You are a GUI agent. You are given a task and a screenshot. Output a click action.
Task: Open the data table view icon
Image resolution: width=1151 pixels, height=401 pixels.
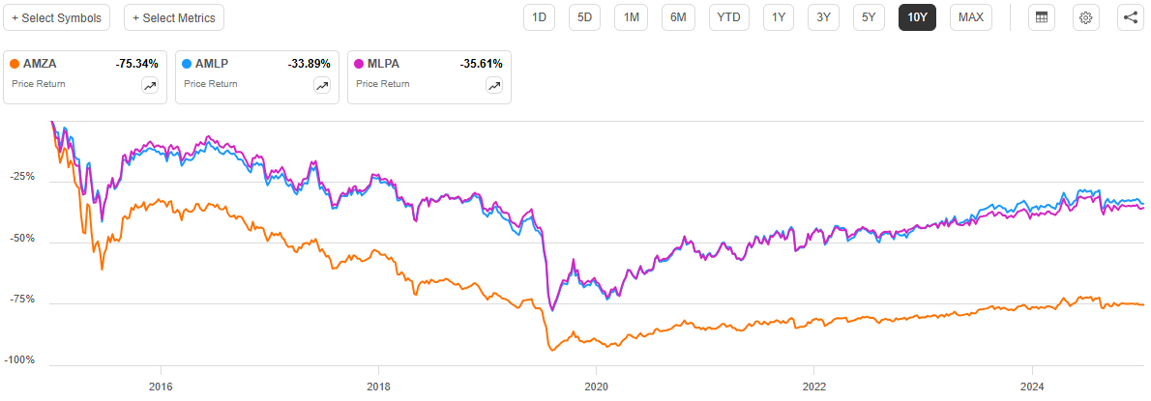(1041, 17)
